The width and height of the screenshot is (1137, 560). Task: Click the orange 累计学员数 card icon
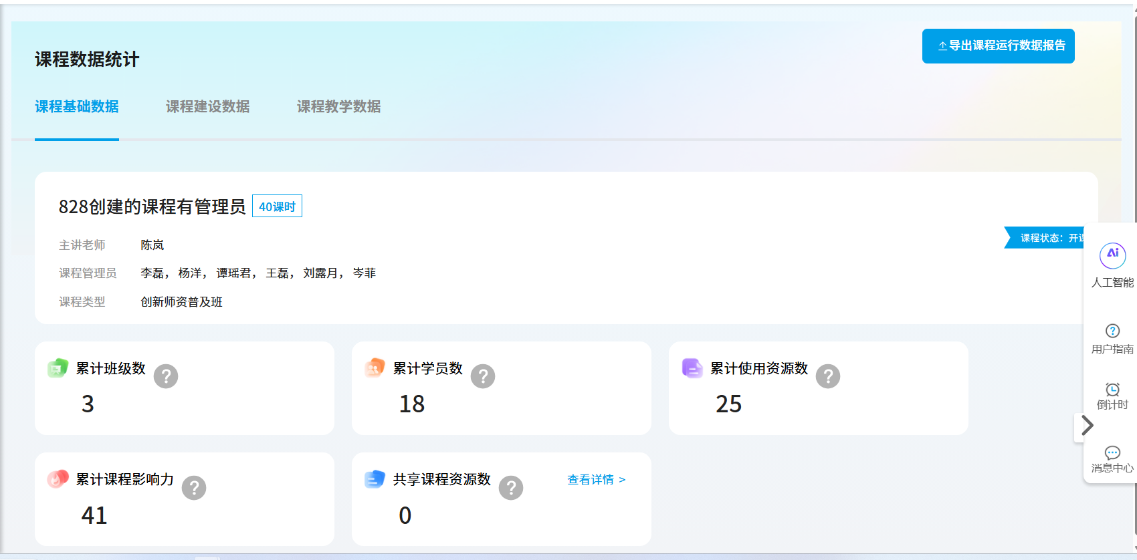(x=375, y=368)
